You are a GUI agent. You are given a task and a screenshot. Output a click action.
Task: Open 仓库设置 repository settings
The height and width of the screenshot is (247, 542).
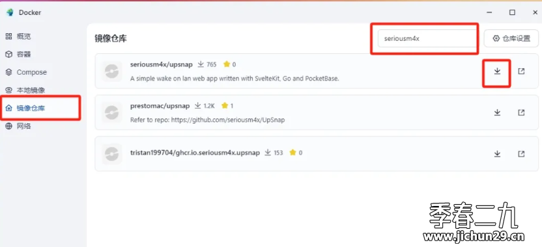(x=511, y=38)
